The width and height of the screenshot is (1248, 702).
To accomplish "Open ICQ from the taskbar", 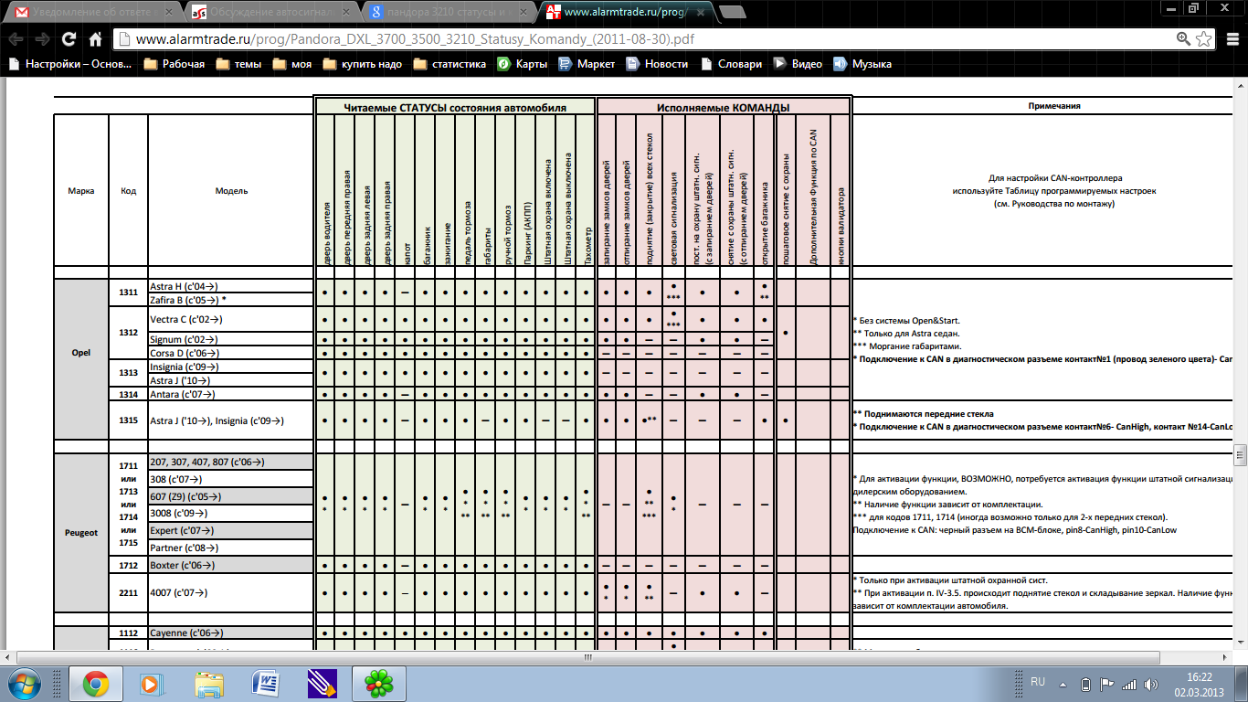I will pos(378,684).
